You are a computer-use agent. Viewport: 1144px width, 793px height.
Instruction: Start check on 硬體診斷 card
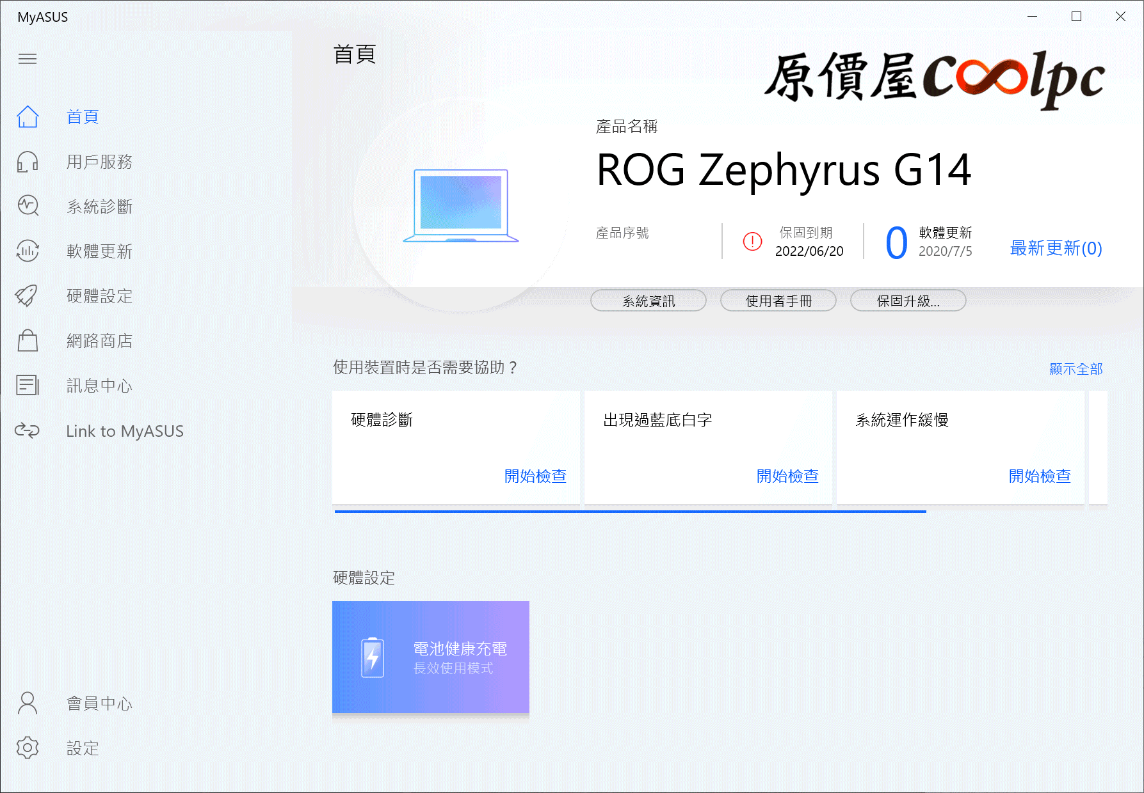coord(535,476)
